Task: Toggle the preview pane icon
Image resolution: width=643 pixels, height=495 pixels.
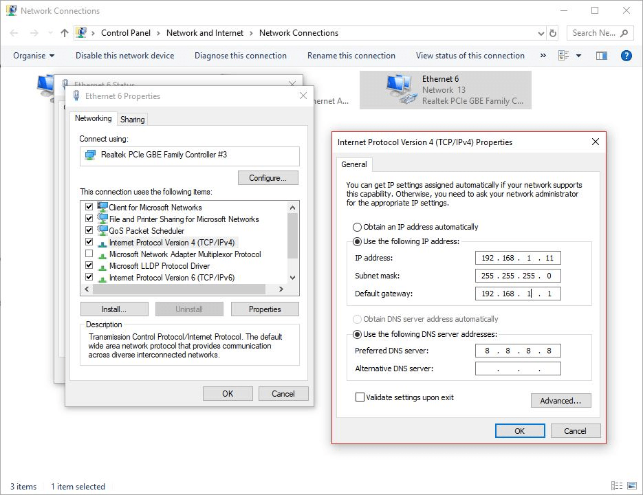Action: (x=602, y=56)
